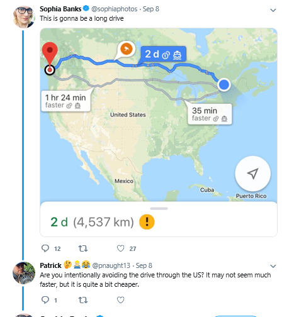Open Sophia Banks' profile name link
Image resolution: width=282 pixels, height=317 pixels.
(60, 9)
